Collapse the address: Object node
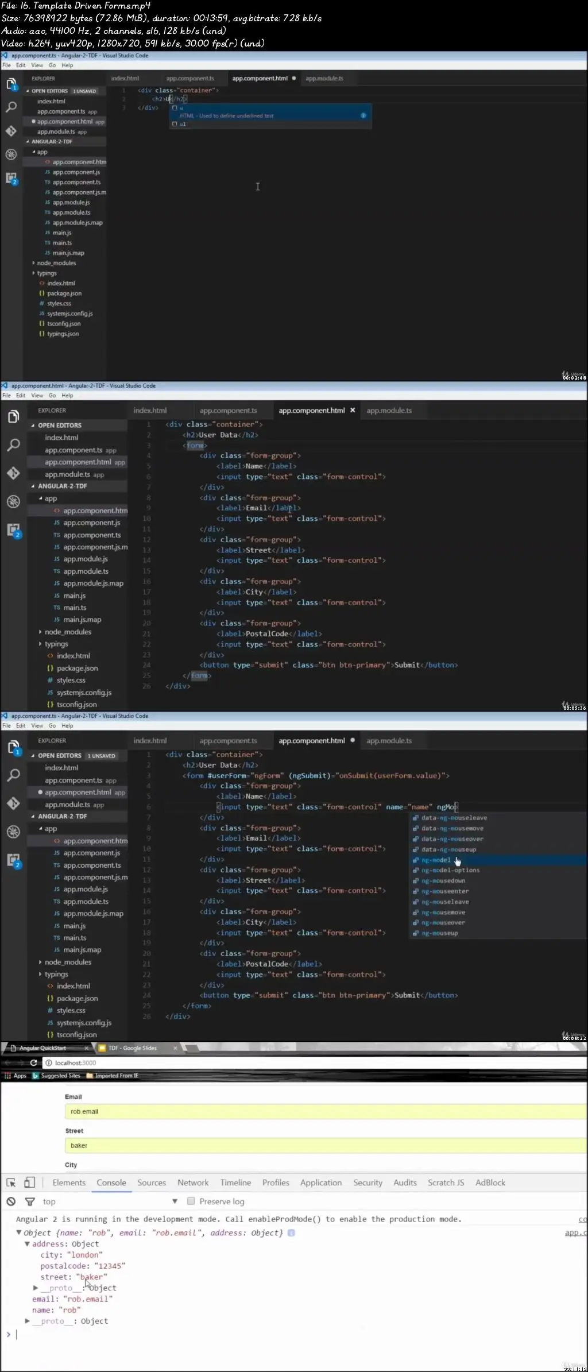The image size is (588, 1372). pos(27,1244)
